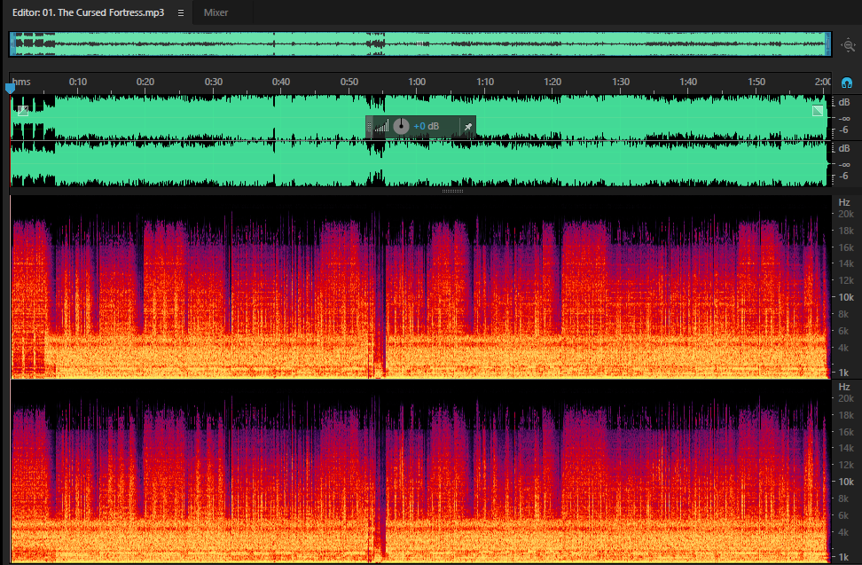Click the hms time format label
This screenshot has width=862, height=565.
pyautogui.click(x=21, y=82)
